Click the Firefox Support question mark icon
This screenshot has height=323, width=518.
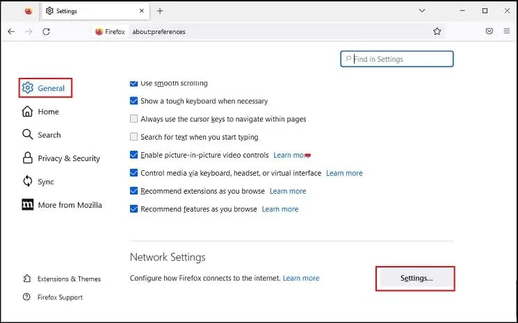coord(27,297)
